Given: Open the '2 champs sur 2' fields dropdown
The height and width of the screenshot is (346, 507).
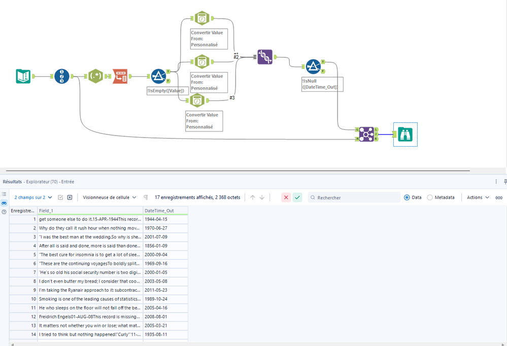Looking at the screenshot, I should (33, 197).
